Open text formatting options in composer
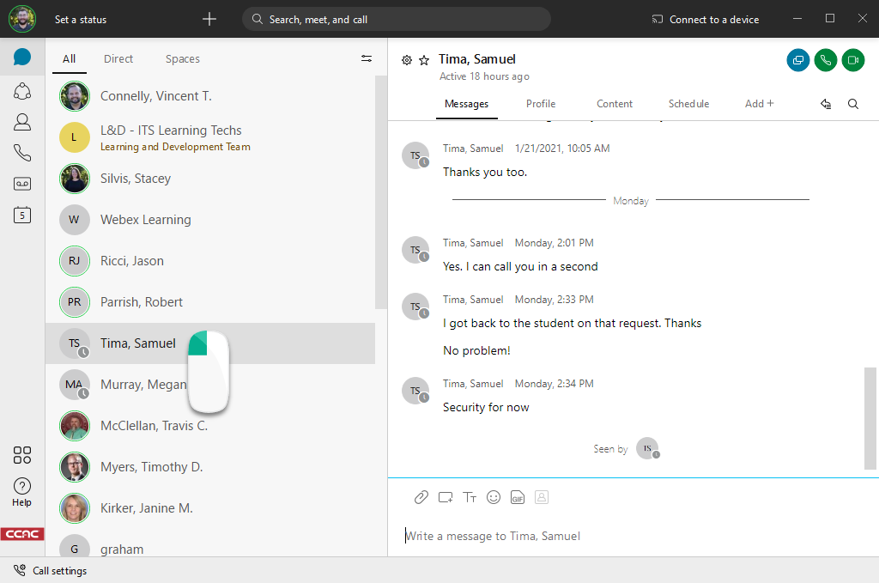 point(470,497)
